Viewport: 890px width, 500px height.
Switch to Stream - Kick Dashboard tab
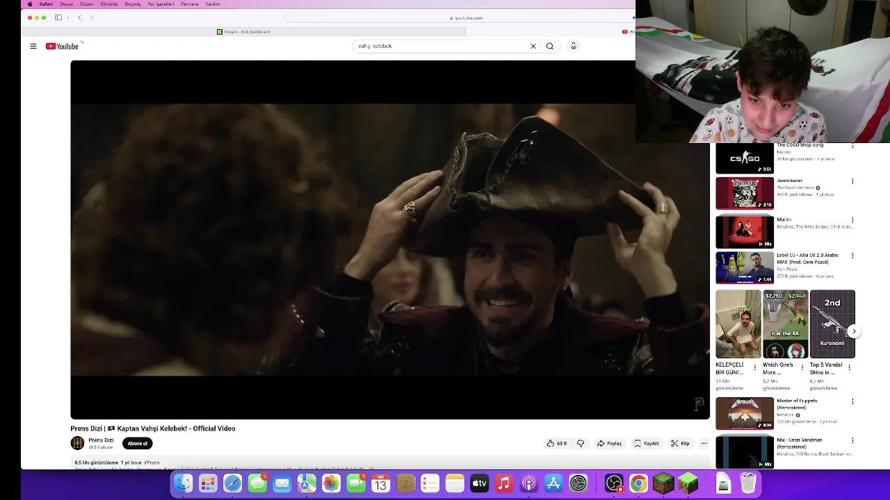coord(243,31)
